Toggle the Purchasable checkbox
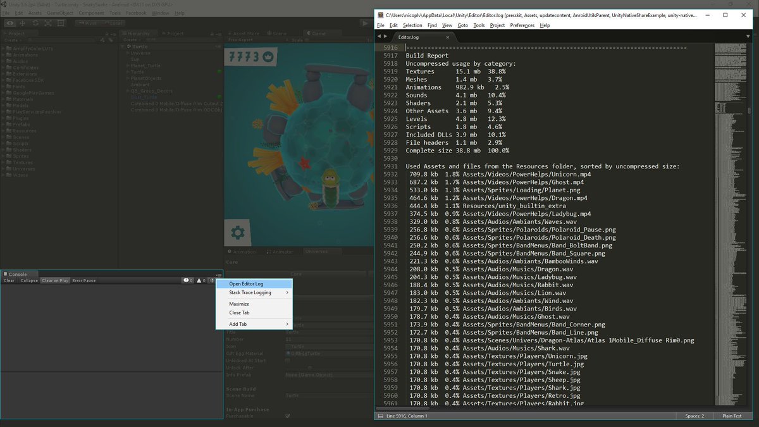 pyautogui.click(x=288, y=416)
